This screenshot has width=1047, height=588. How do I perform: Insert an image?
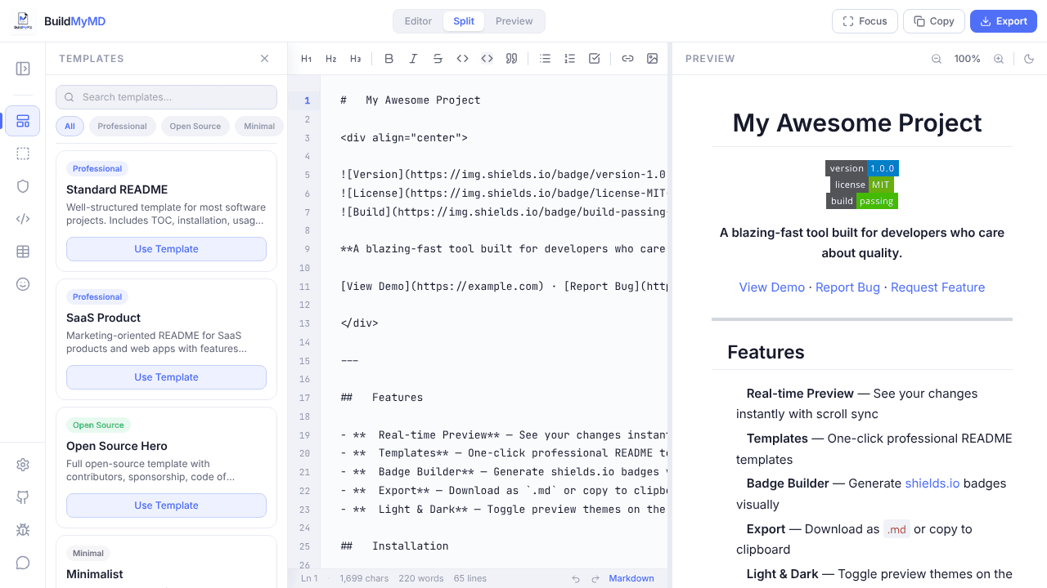pyautogui.click(x=652, y=59)
